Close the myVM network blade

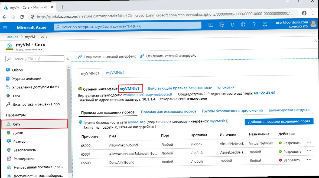pyautogui.click(x=315, y=40)
